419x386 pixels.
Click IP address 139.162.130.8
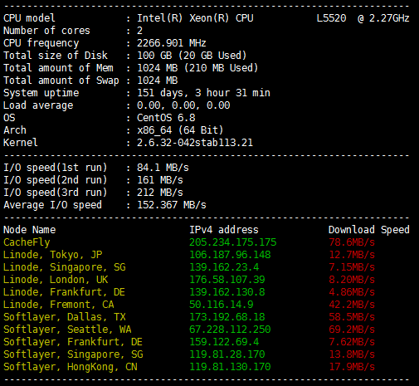(x=227, y=292)
